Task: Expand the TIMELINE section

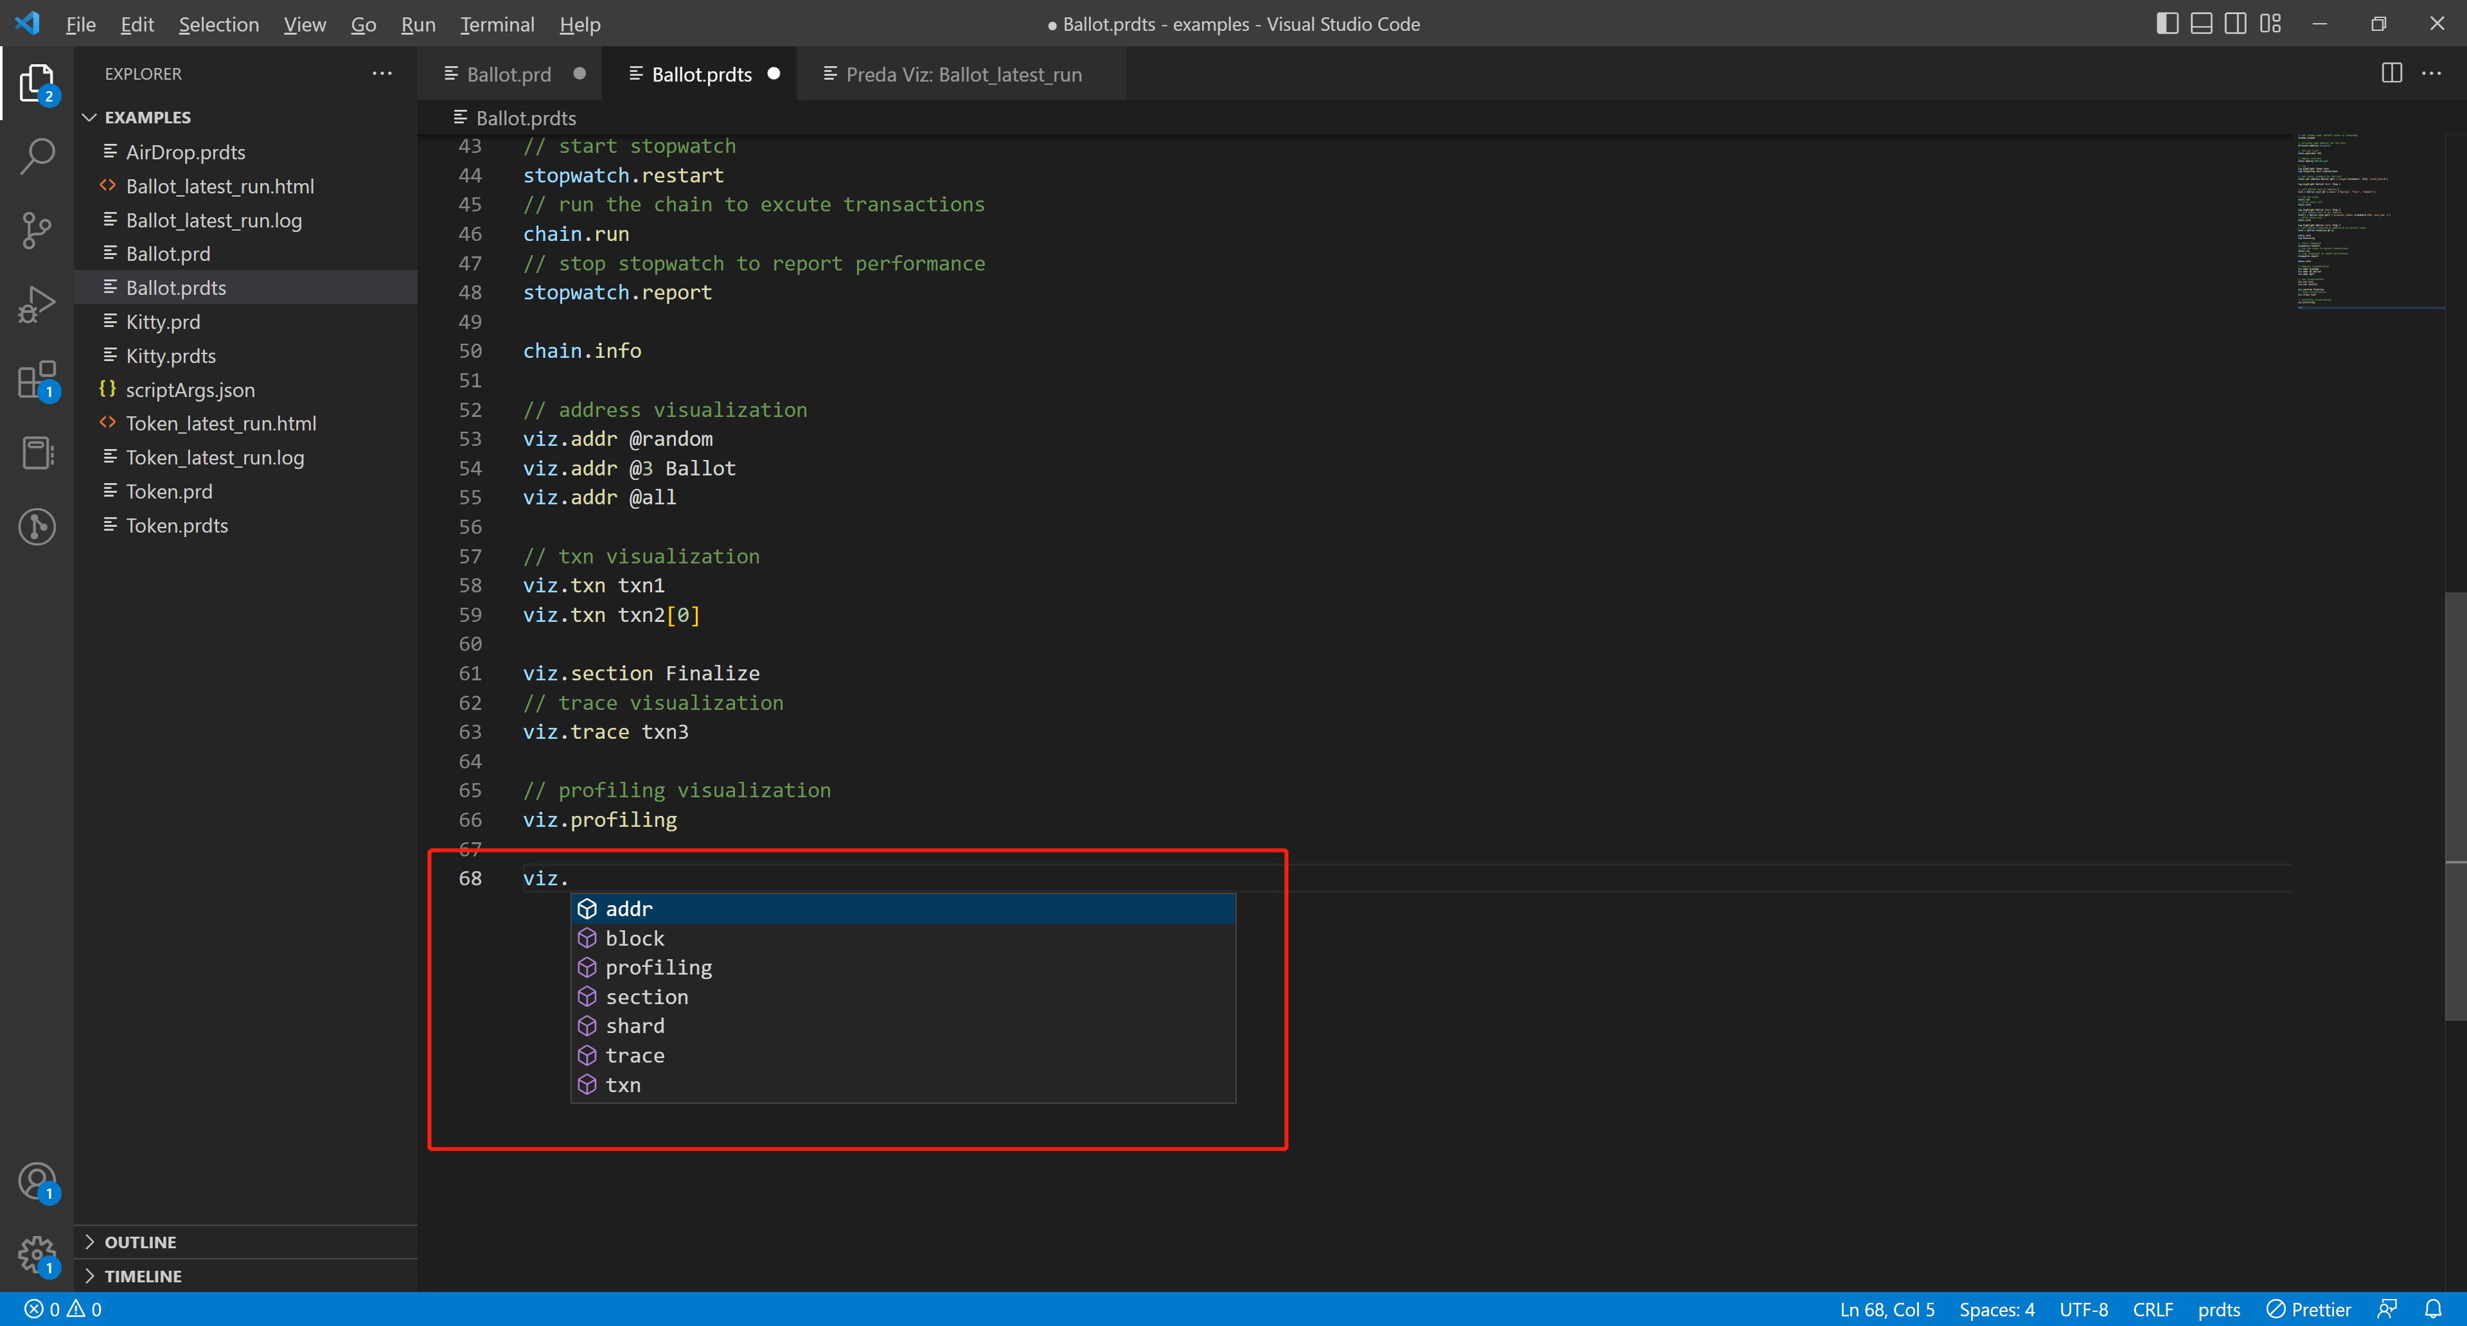Action: pyautogui.click(x=245, y=1277)
